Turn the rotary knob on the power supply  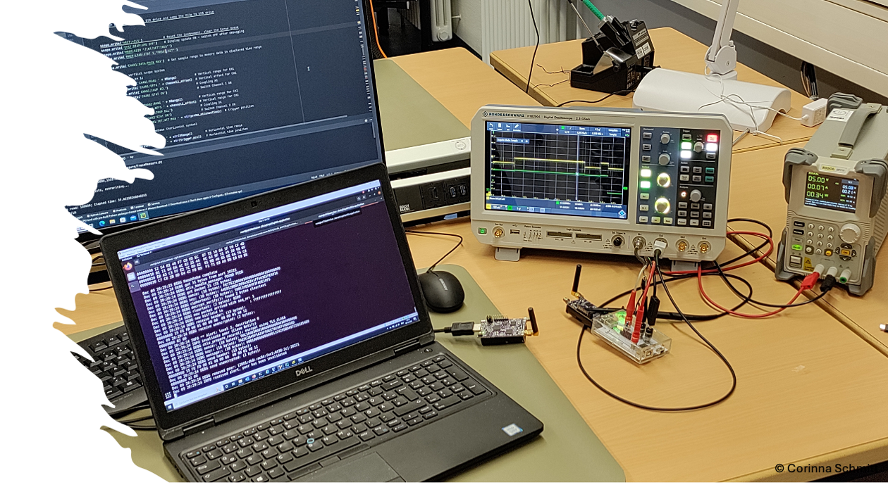click(x=851, y=233)
